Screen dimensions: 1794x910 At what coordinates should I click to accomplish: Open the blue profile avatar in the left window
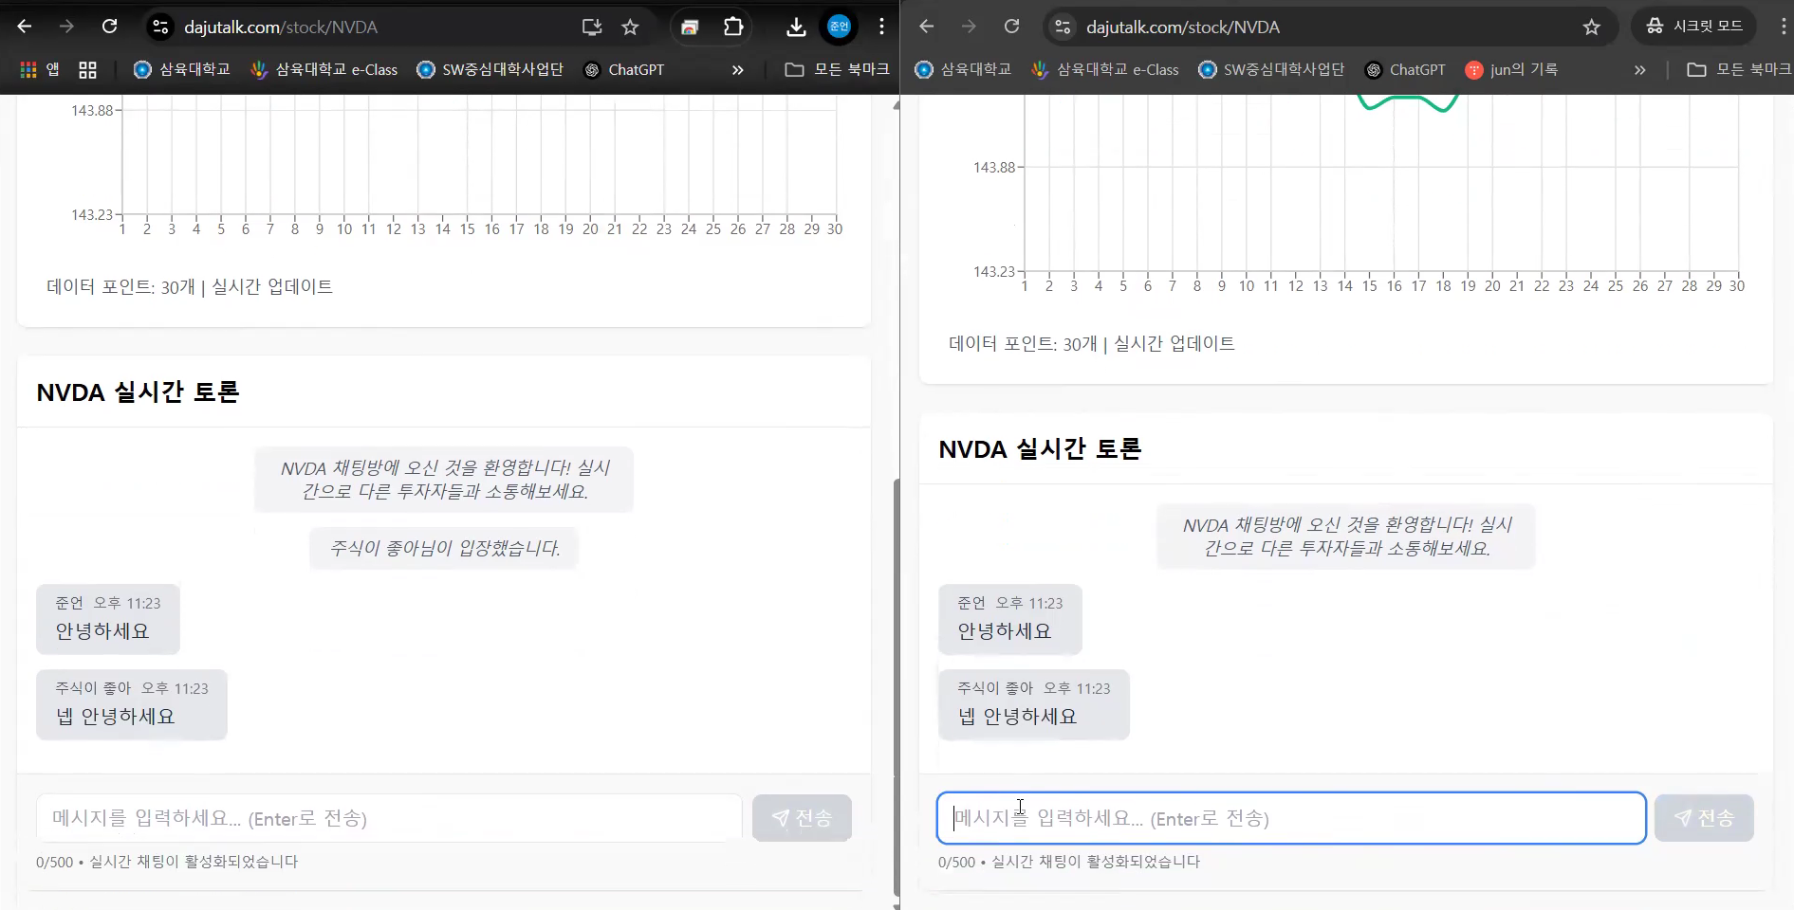pos(839,27)
